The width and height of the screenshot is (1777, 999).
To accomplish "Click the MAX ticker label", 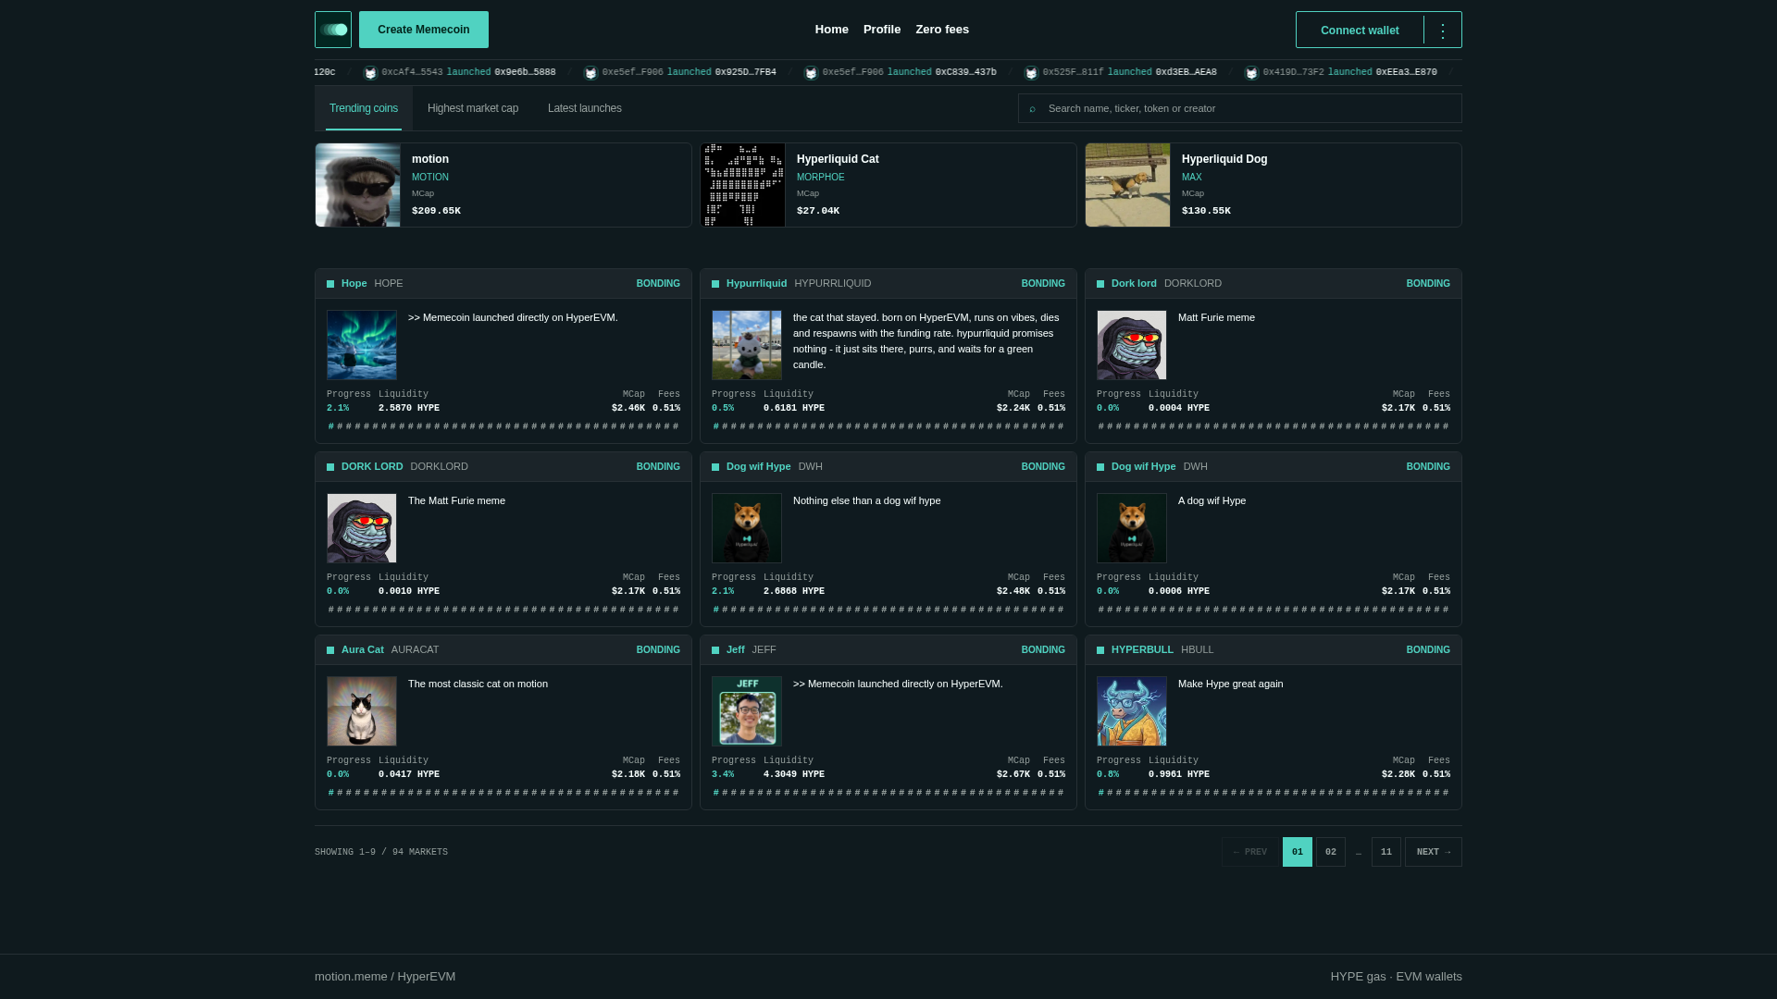I will tap(1192, 178).
